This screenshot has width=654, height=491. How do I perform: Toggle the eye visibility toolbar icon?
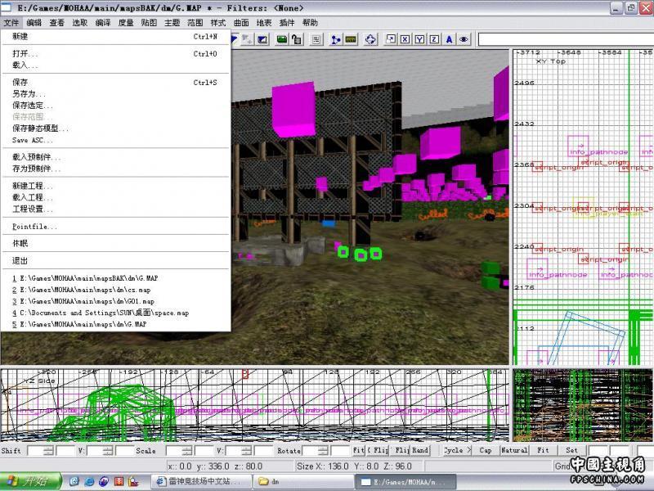pyautogui.click(x=464, y=39)
